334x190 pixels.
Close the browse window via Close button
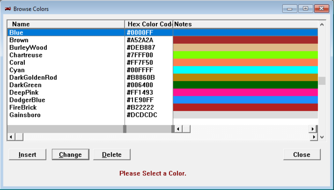point(302,155)
